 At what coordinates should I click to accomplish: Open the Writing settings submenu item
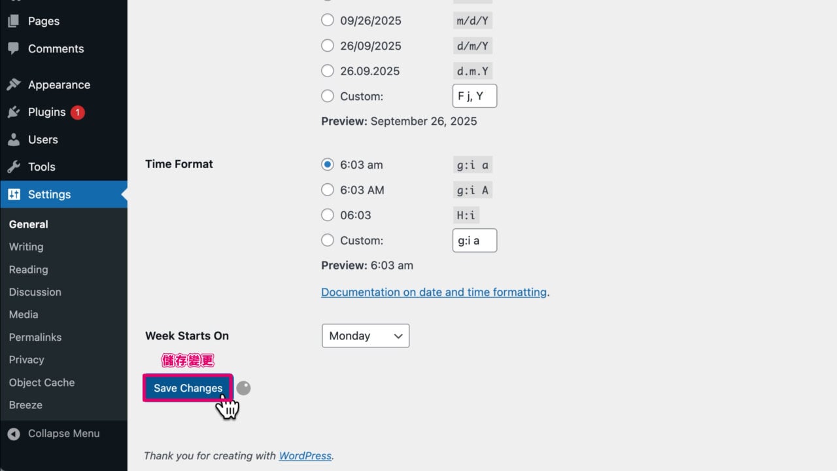[x=26, y=247]
